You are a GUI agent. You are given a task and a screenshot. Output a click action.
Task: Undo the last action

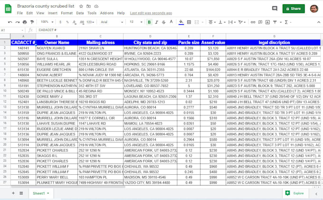[x=10, y=22]
